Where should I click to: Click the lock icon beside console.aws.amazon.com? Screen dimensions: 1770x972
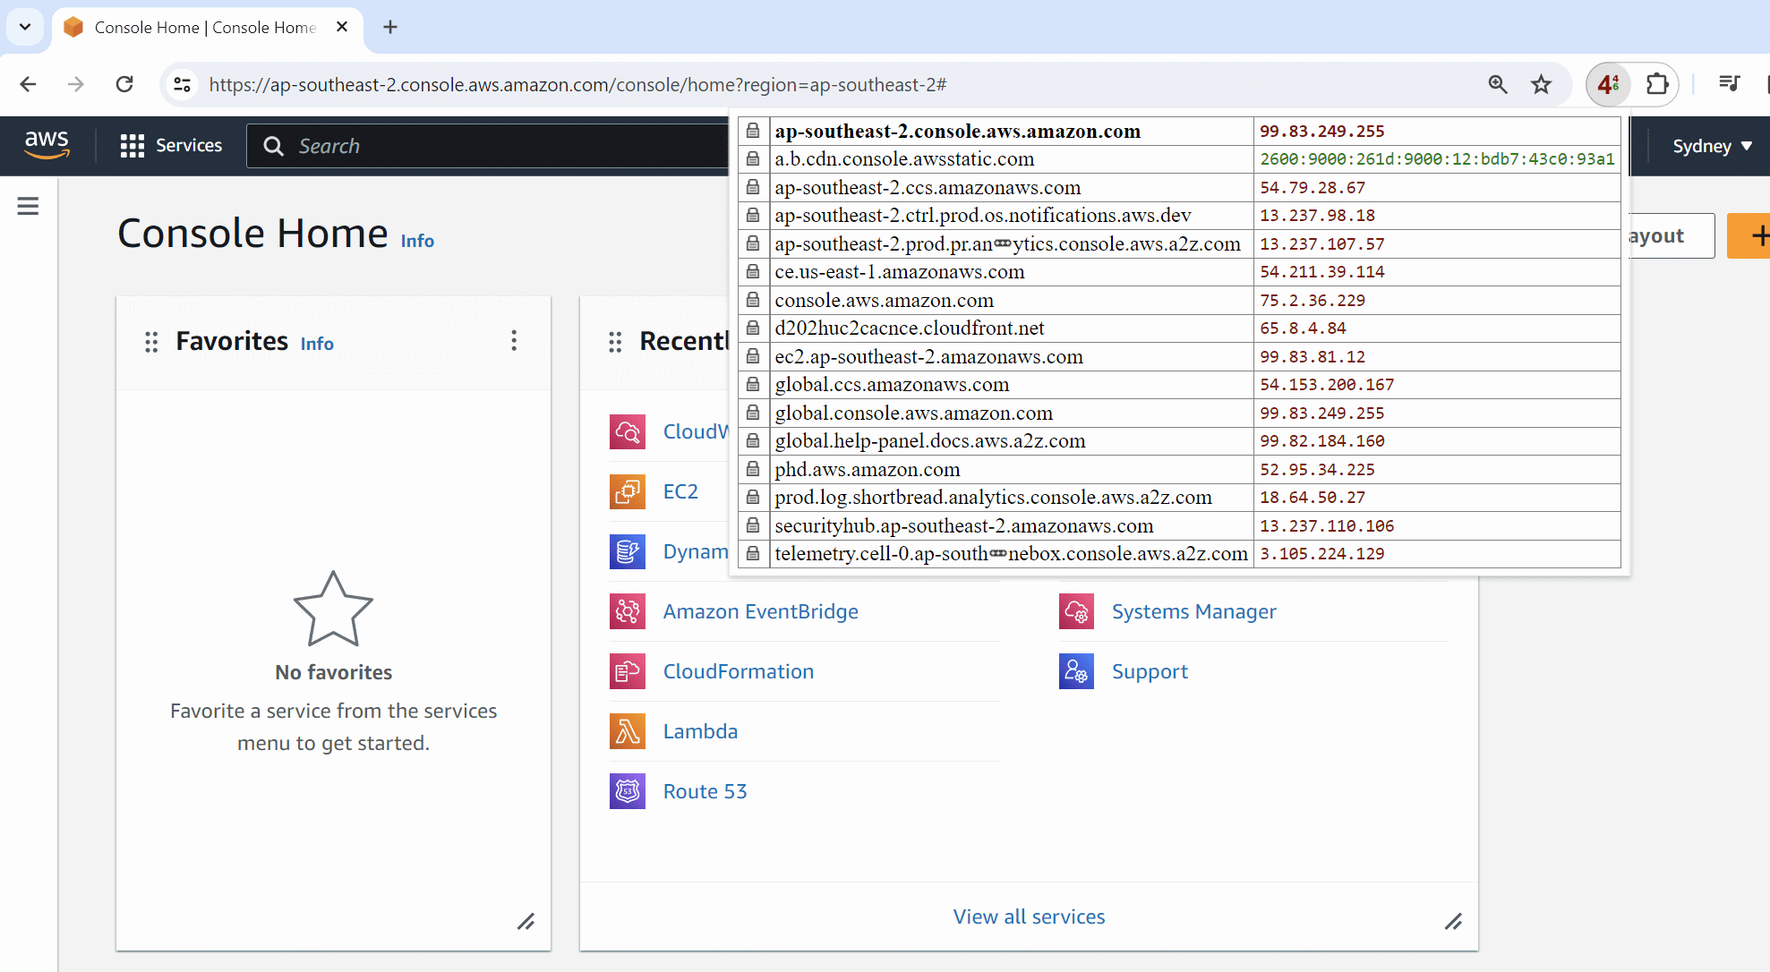pos(753,300)
